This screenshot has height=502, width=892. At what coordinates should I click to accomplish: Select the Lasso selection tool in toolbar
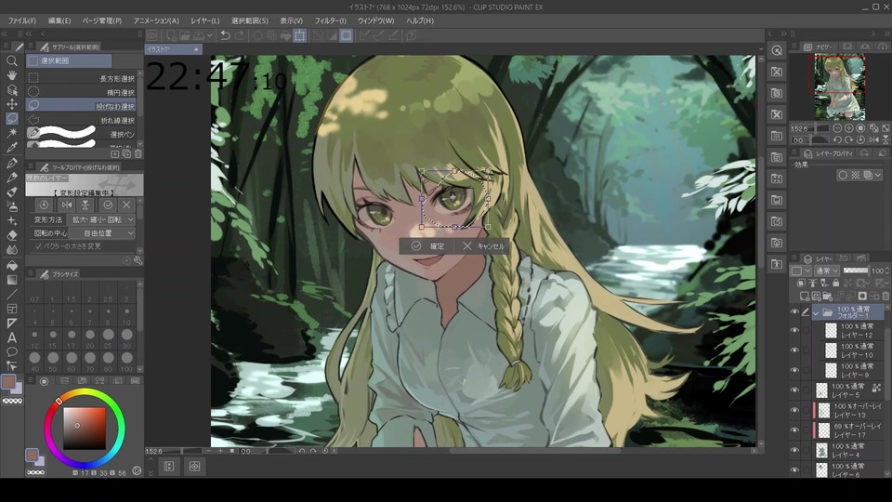pos(11,118)
